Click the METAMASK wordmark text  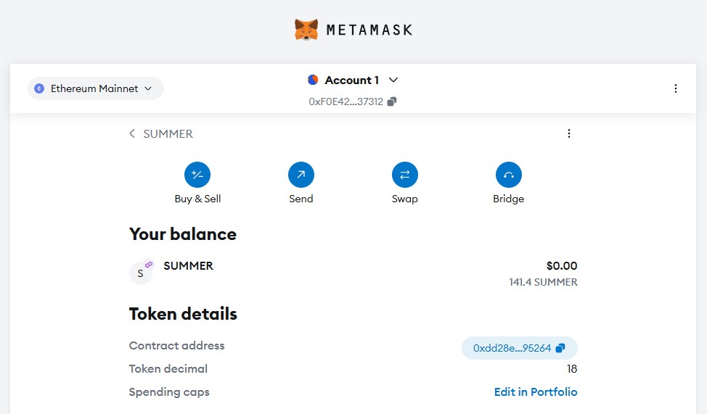point(369,30)
